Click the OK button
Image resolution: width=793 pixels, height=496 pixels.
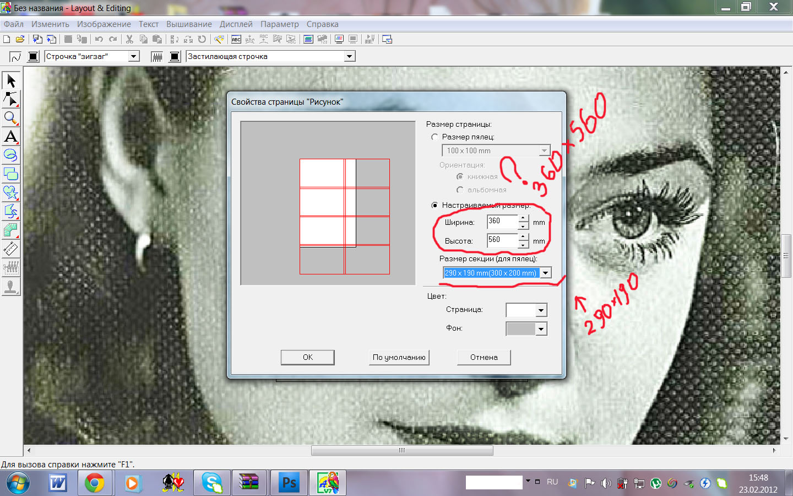point(307,357)
